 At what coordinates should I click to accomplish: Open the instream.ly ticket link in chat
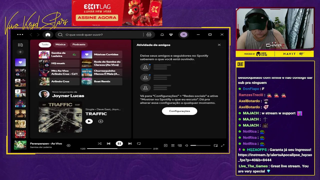[x=275, y=157]
